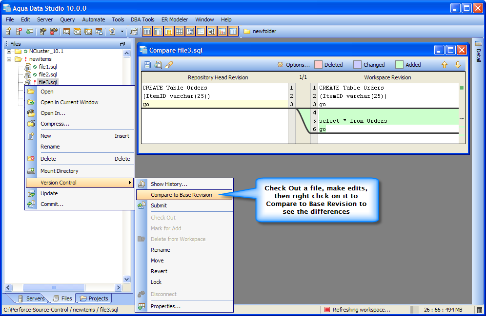This screenshot has width=486, height=316.
Task: Select Show History... in Version Control submenu
Action: click(x=184, y=184)
